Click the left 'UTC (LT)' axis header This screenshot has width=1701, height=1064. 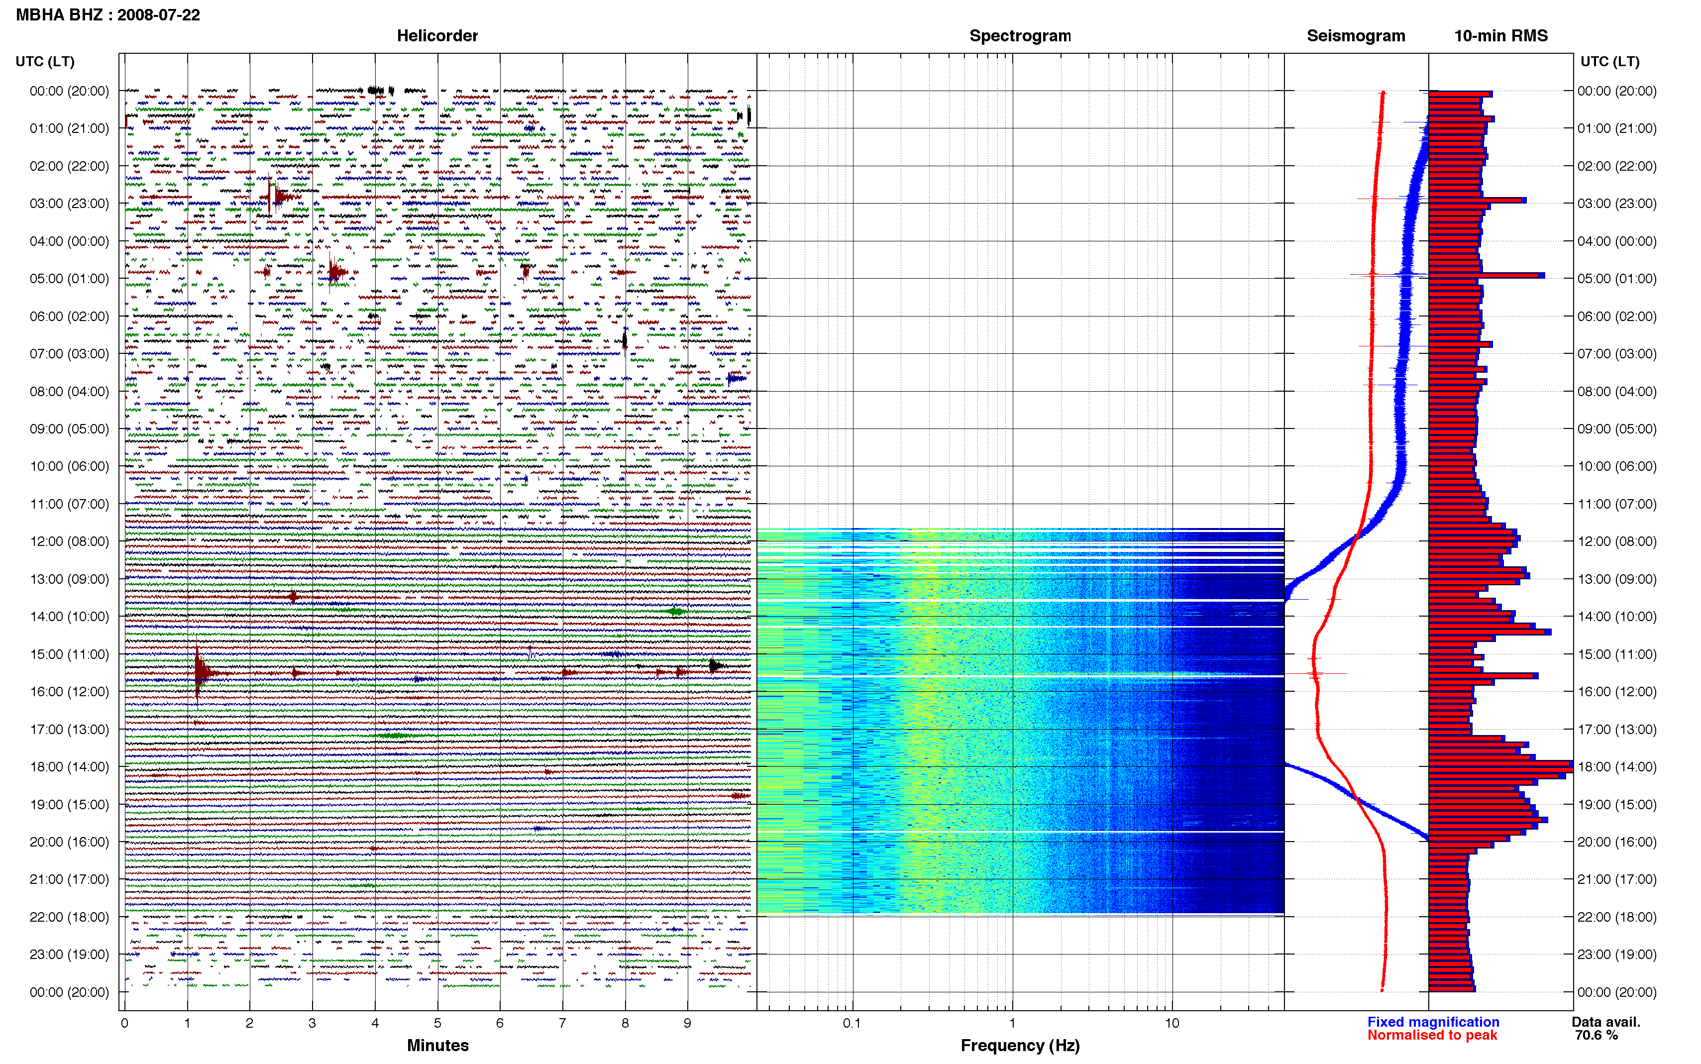coord(45,61)
